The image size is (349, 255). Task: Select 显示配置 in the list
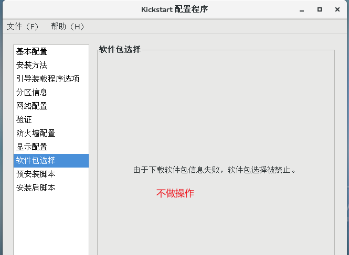point(51,147)
